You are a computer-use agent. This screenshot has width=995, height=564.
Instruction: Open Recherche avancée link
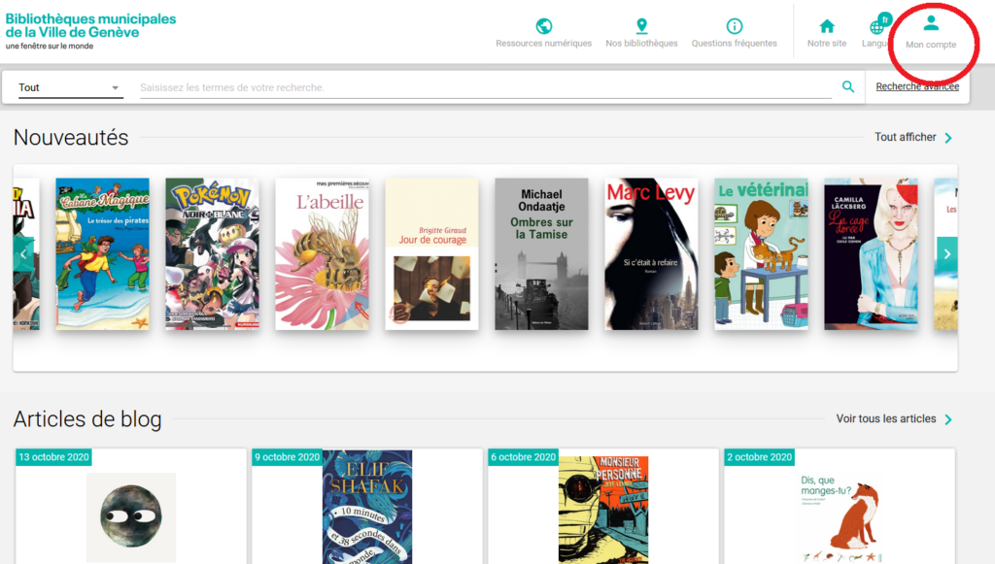point(917,86)
